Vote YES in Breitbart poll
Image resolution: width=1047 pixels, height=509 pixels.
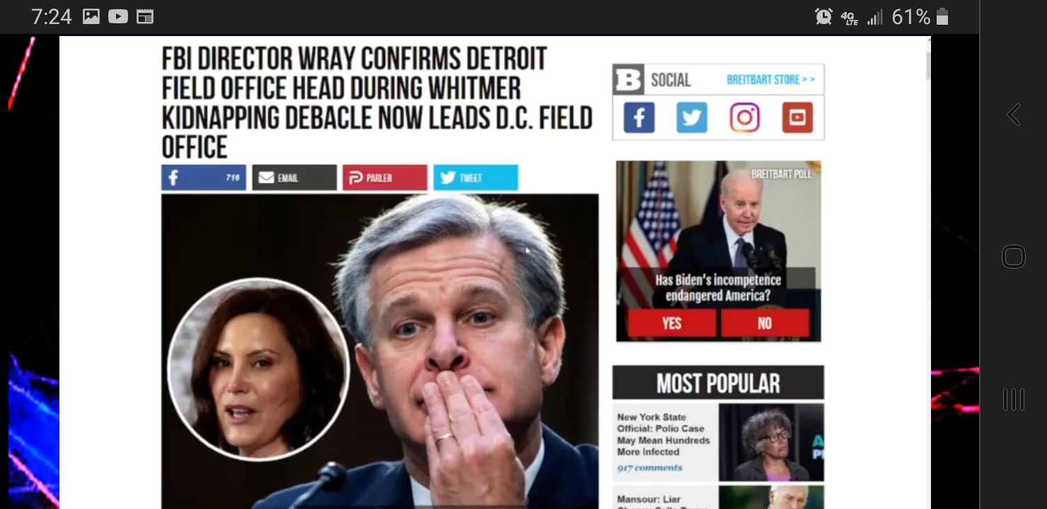point(671,323)
